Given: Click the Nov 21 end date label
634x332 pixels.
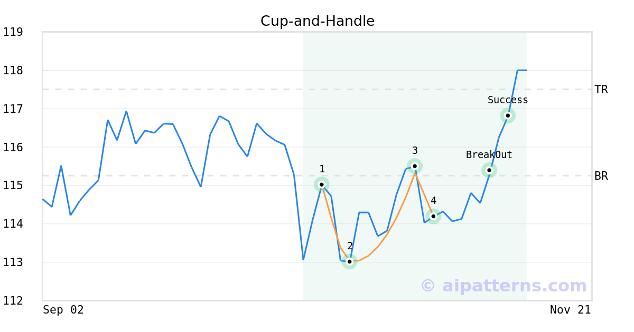Looking at the screenshot, I should pyautogui.click(x=570, y=310).
